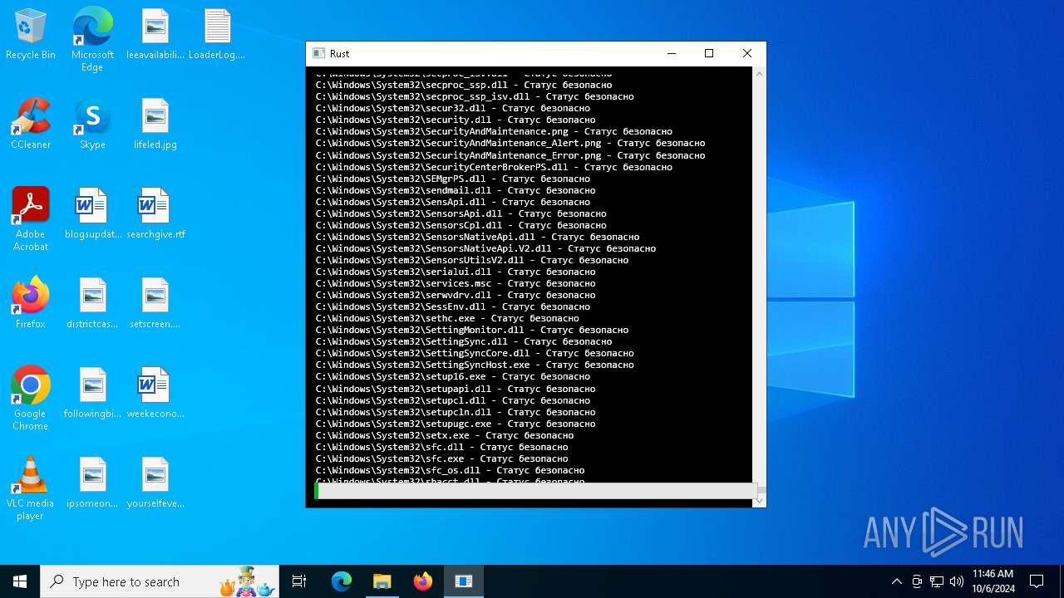Open the Firefox desktop shortcut
Viewport: 1064px width, 598px height.
tap(31, 303)
